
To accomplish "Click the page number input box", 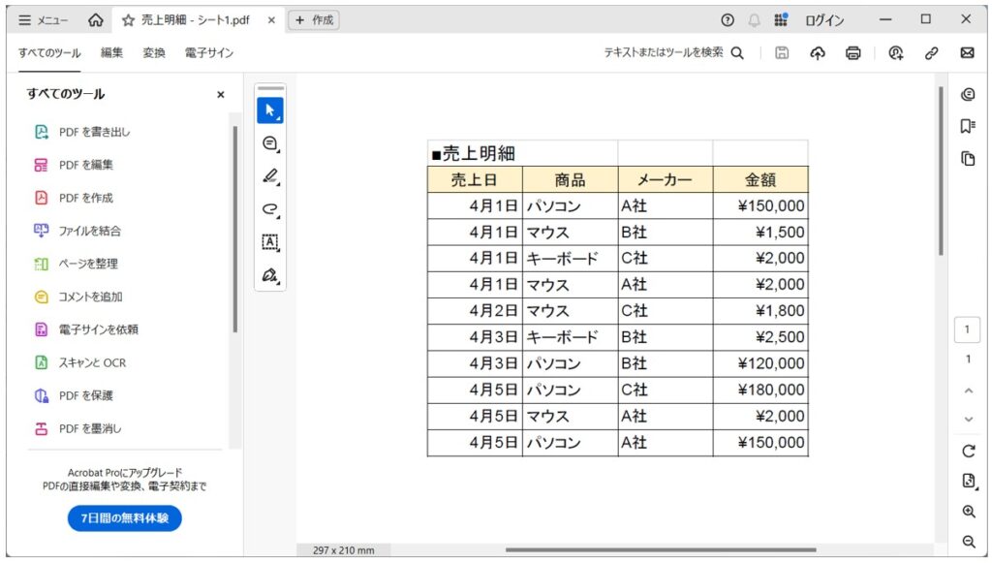I will pyautogui.click(x=967, y=329).
